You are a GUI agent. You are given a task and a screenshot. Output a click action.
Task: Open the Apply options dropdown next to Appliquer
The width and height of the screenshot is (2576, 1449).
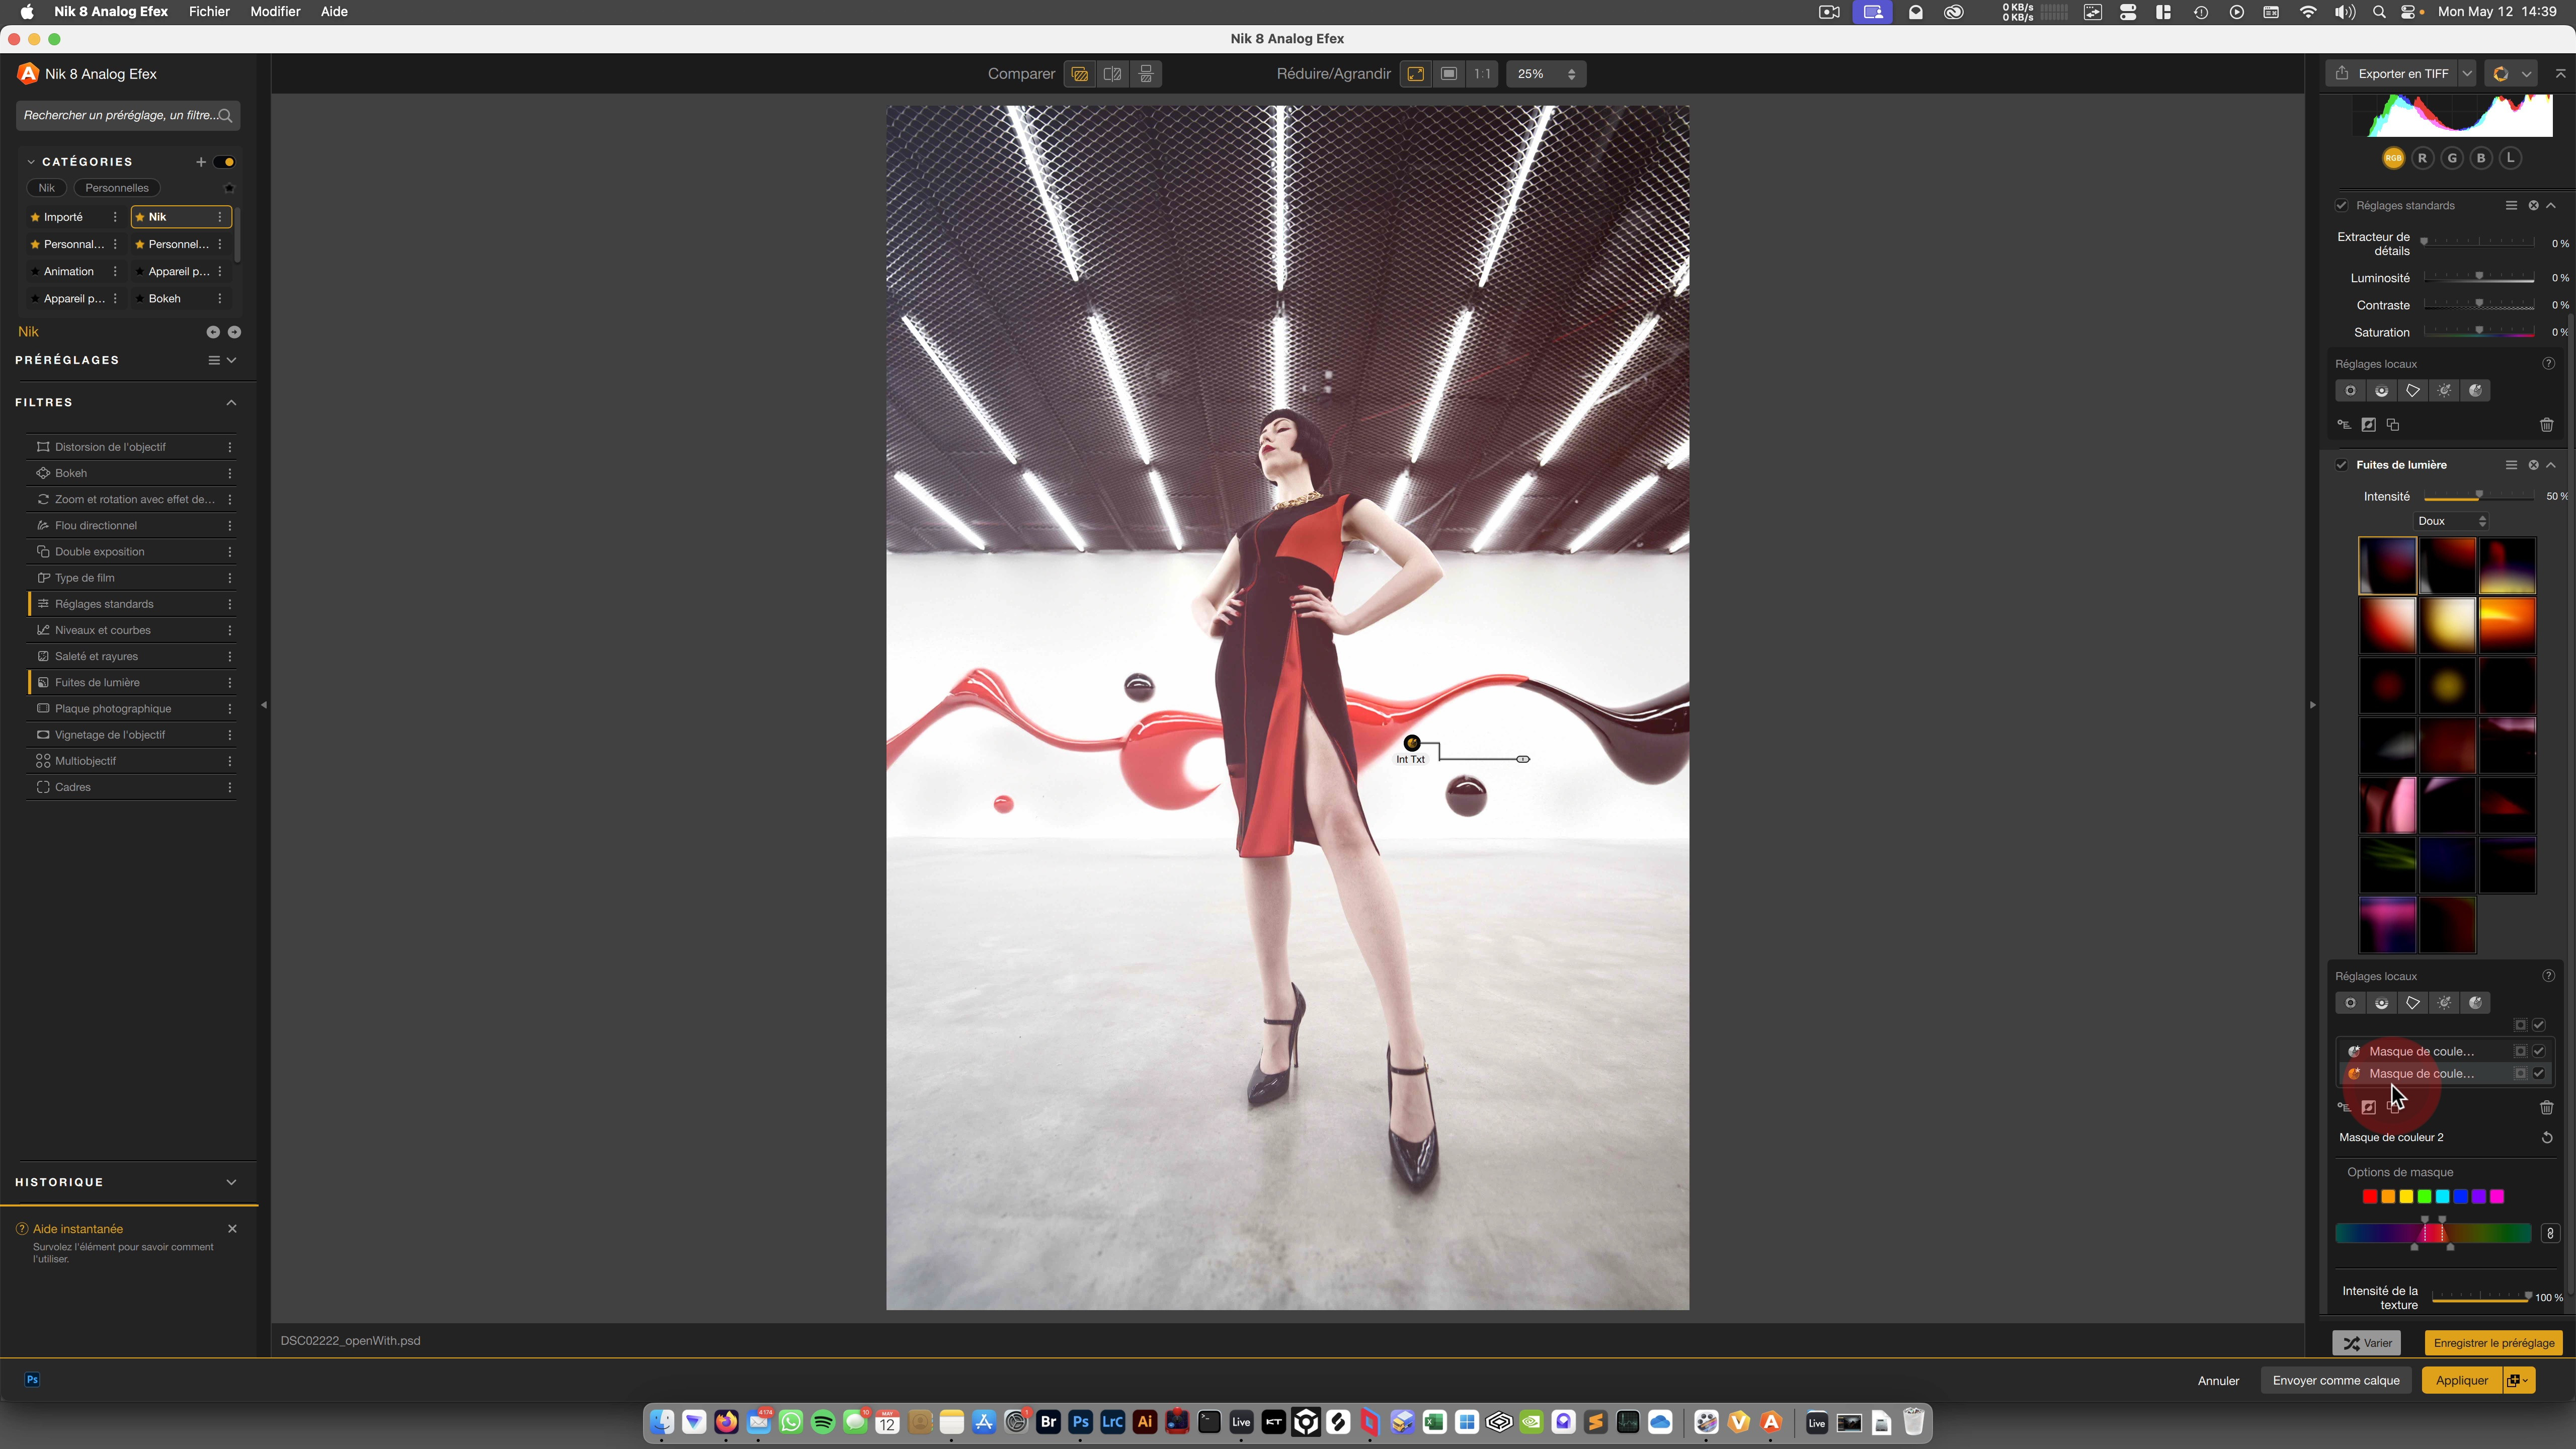pyautogui.click(x=2517, y=1381)
